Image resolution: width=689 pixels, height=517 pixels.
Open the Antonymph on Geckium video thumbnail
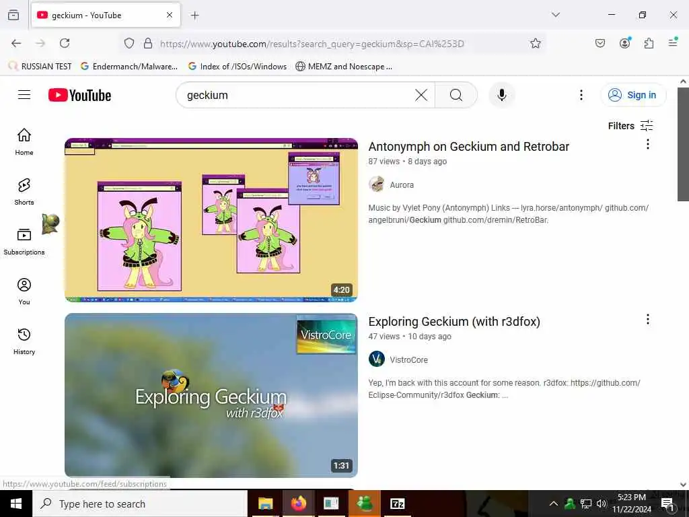point(211,220)
